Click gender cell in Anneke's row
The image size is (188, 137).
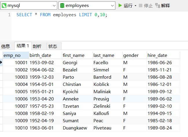pos(134,99)
